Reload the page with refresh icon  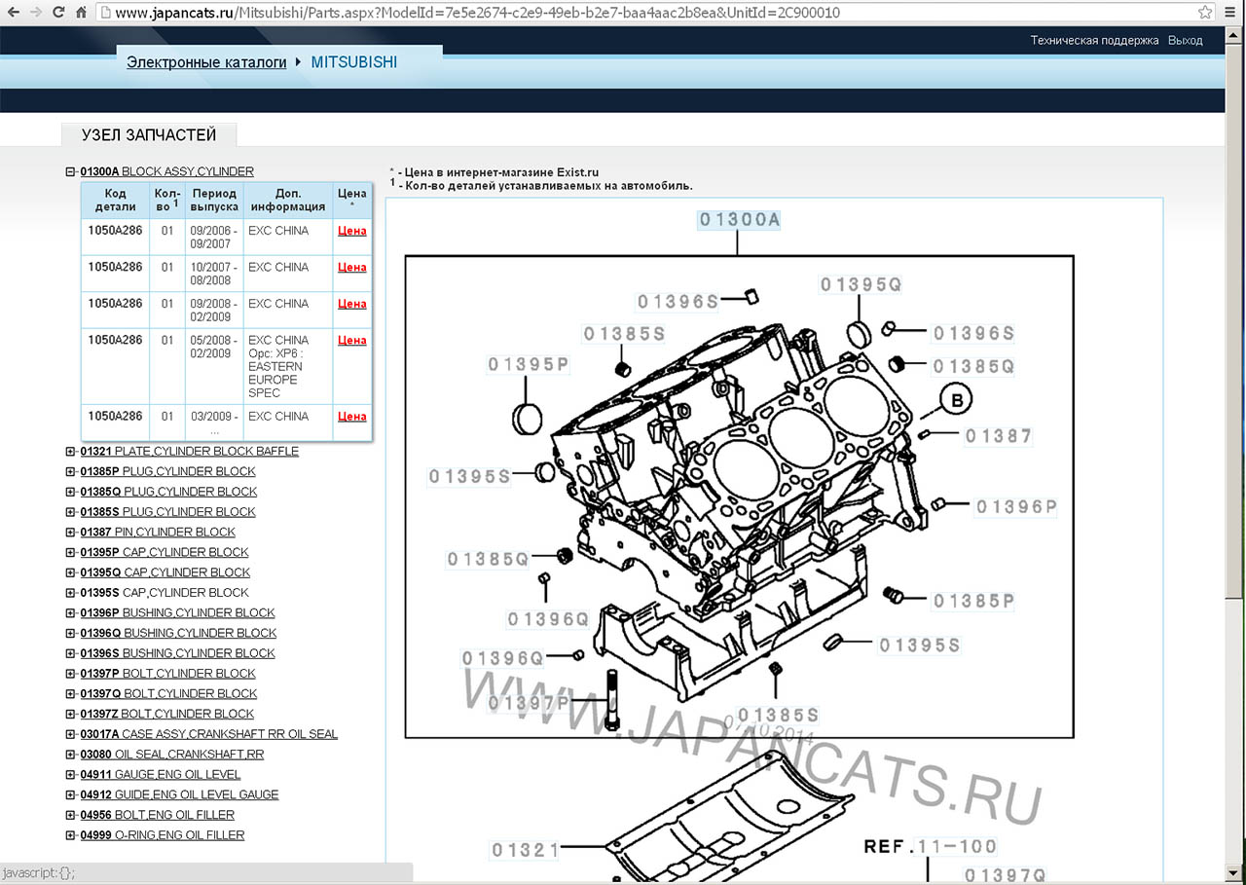(x=58, y=13)
